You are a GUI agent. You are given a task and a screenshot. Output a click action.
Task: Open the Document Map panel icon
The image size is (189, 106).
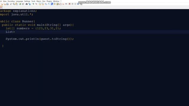coord(58,4)
